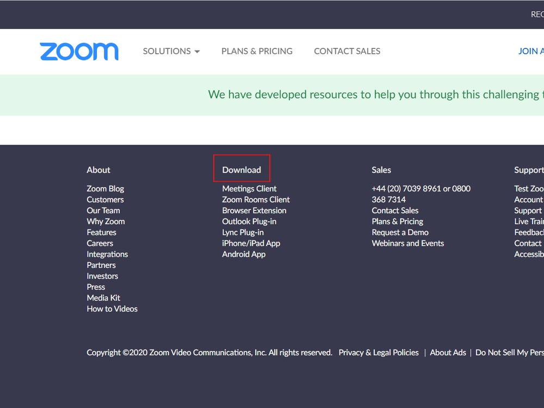The width and height of the screenshot is (544, 408).
Task: Open the Plans & Pricing page
Action: (257, 51)
